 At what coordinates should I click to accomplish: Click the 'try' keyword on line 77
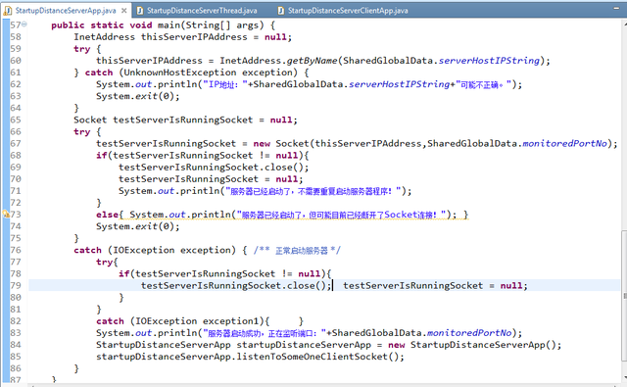coord(105,263)
